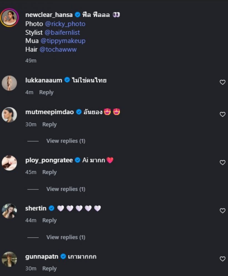228x276 pixels.
Task: Reply to gunnapatn's comment
Action: [49, 268]
